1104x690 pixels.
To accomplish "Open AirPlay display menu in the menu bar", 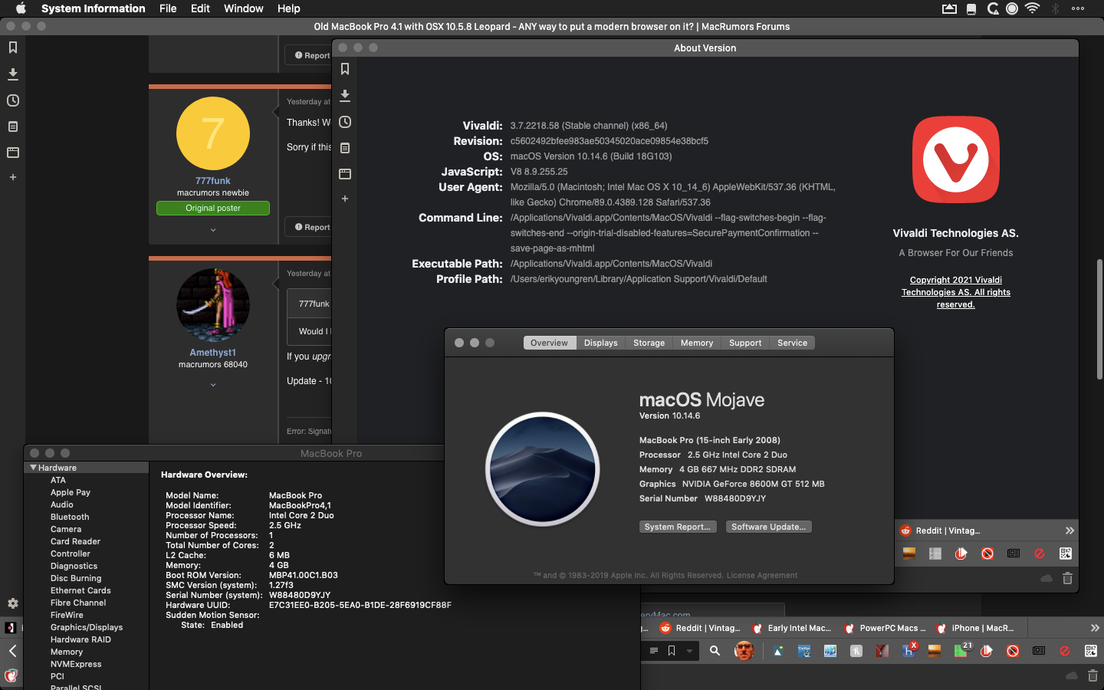I will pos(949,8).
